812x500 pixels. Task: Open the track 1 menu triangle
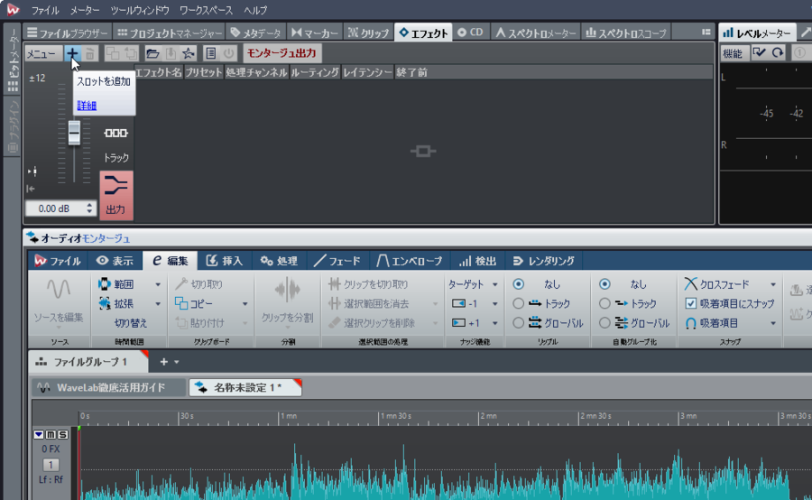[x=39, y=434]
